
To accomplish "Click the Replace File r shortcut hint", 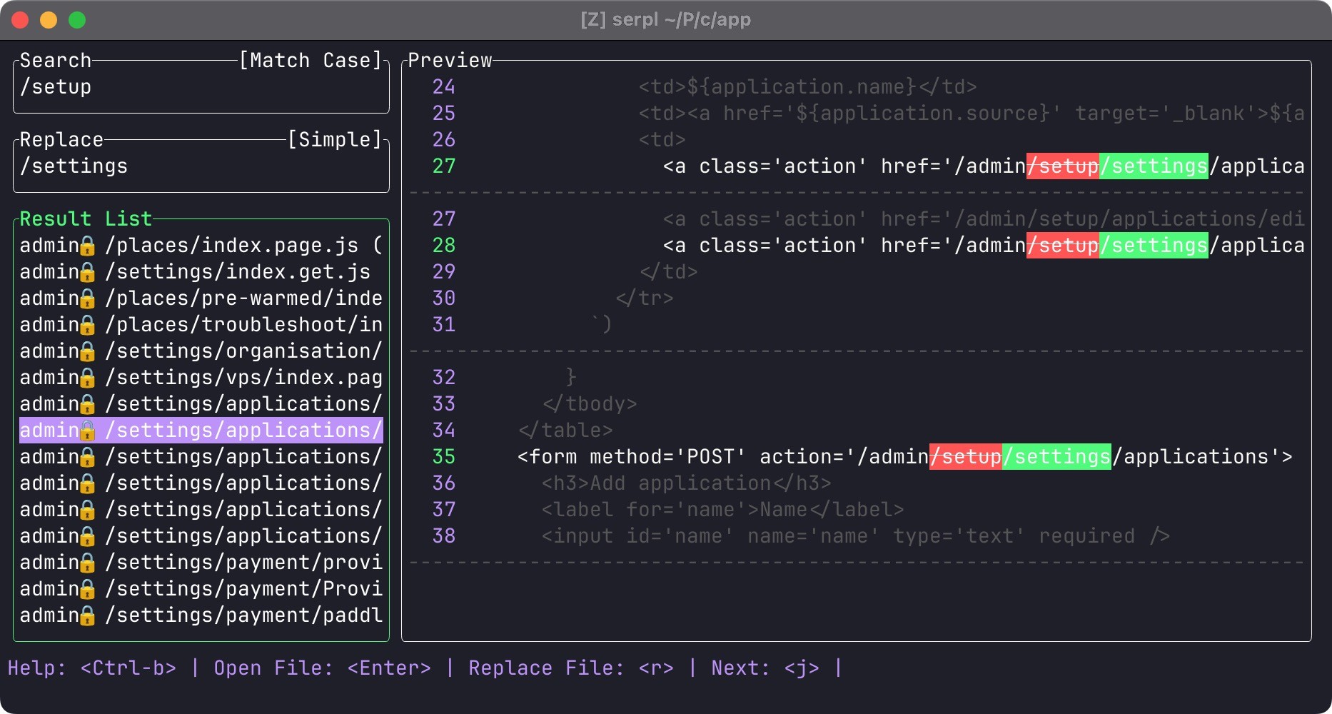I will tap(570, 668).
